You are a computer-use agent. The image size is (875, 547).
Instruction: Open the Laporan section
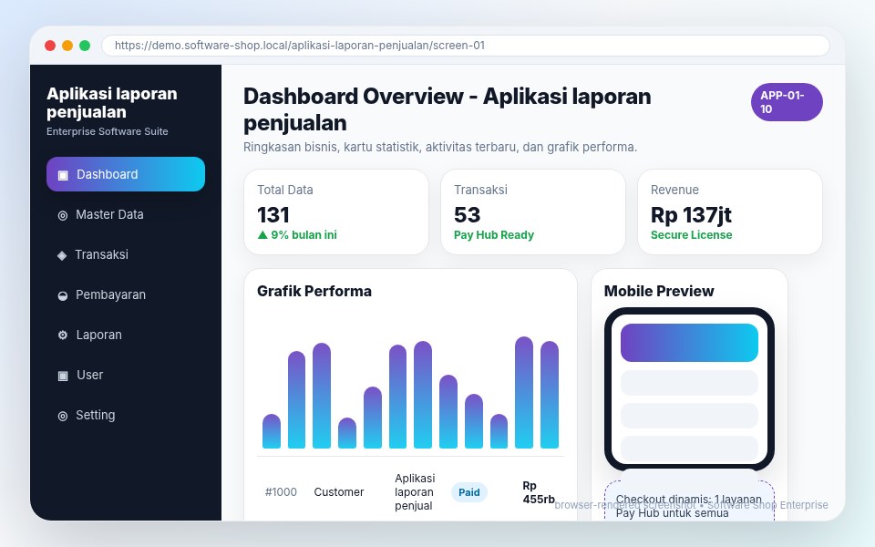click(126, 335)
